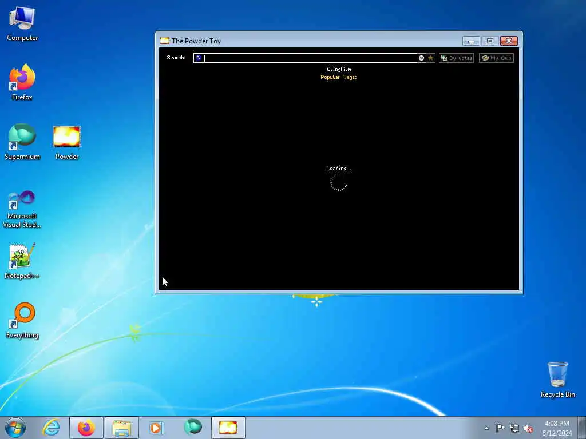This screenshot has width=586, height=439.
Task: Click the Supermium taskbar icon
Action: [x=193, y=428]
